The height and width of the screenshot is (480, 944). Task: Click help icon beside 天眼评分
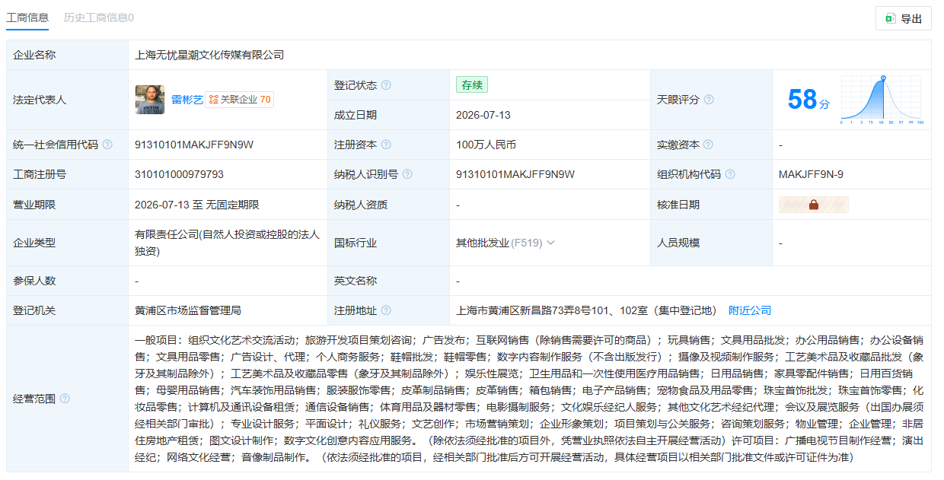pyautogui.click(x=709, y=100)
